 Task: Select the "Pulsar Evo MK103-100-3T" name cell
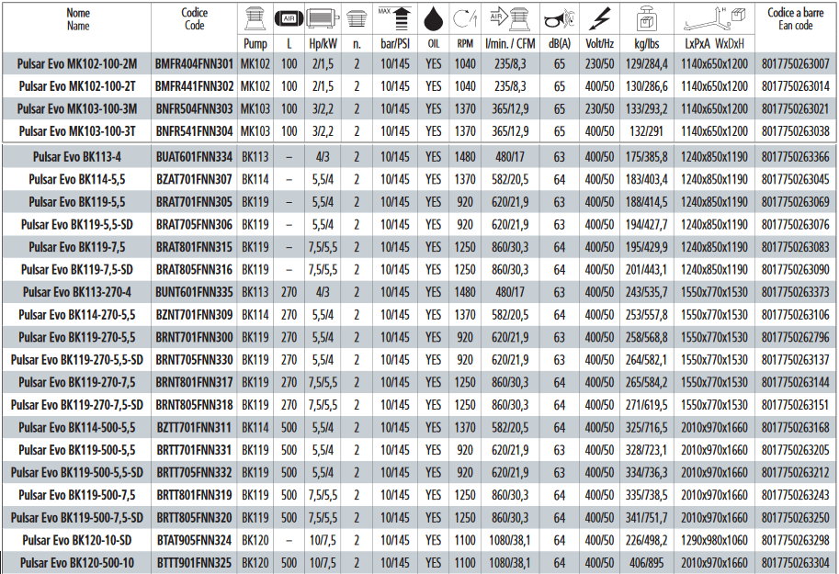(77, 131)
